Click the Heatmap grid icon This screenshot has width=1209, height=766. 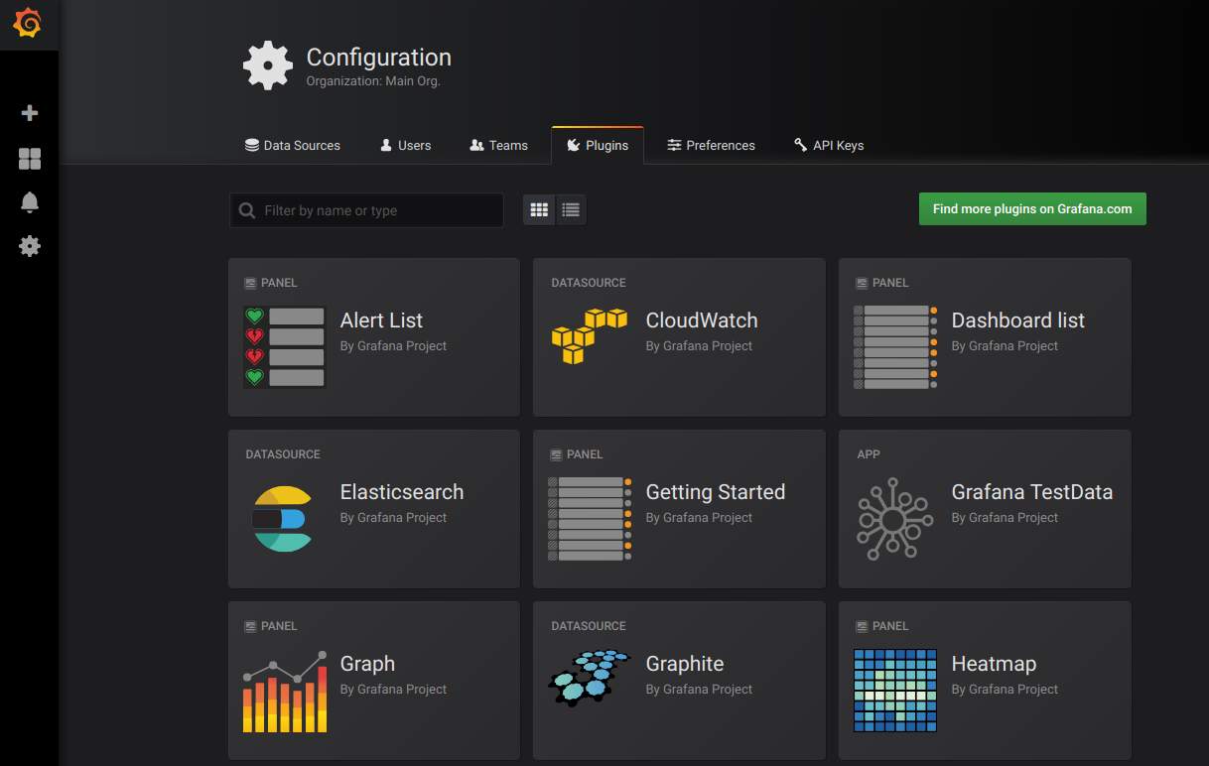tap(895, 691)
